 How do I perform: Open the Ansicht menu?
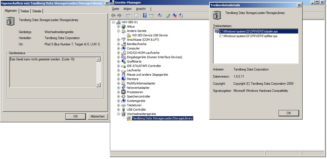pyautogui.click(x=141, y=9)
